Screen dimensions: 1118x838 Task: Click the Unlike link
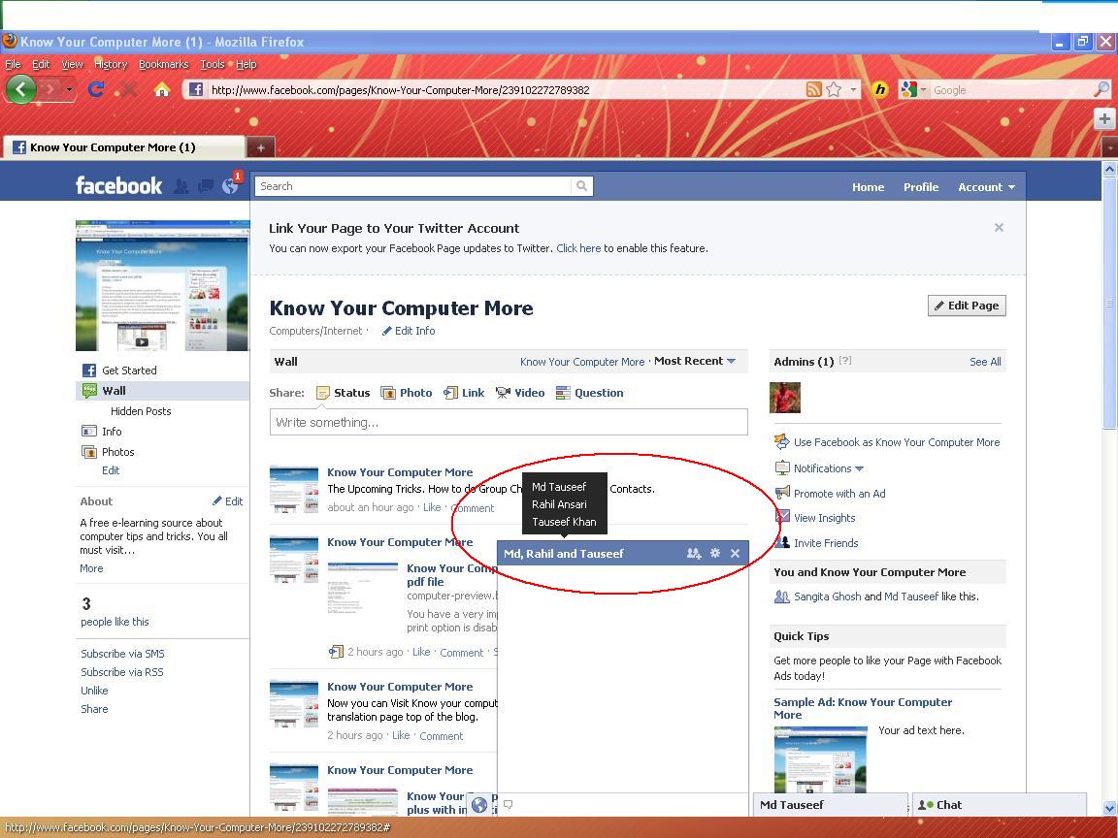click(94, 691)
